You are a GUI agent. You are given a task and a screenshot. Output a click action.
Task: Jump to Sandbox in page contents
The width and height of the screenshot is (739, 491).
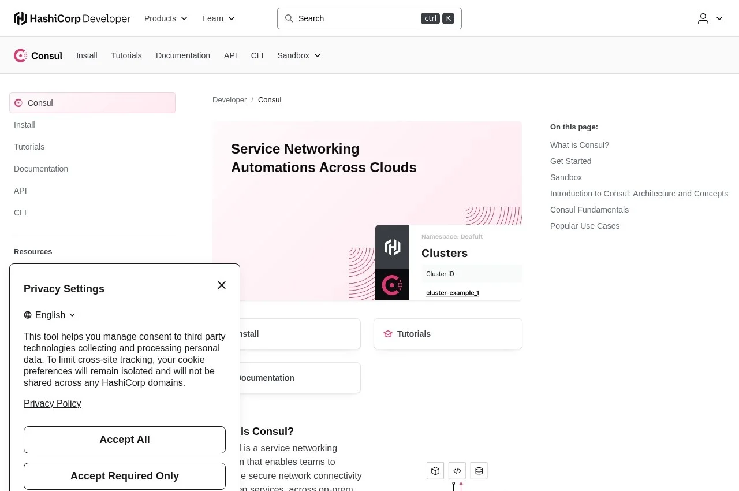coord(566,177)
